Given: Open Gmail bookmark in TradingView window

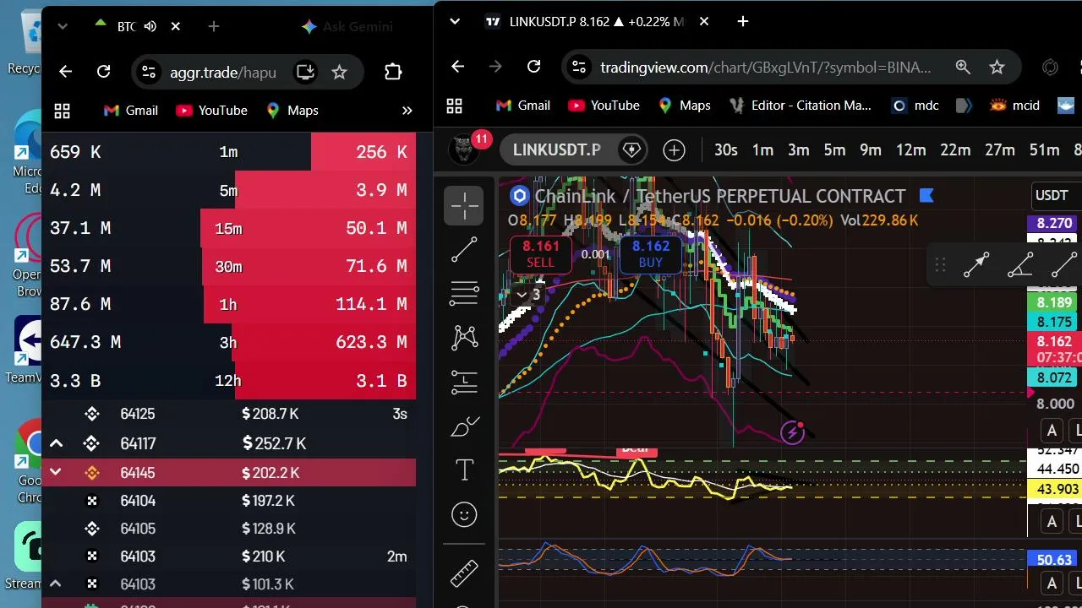Looking at the screenshot, I should pyautogui.click(x=523, y=106).
